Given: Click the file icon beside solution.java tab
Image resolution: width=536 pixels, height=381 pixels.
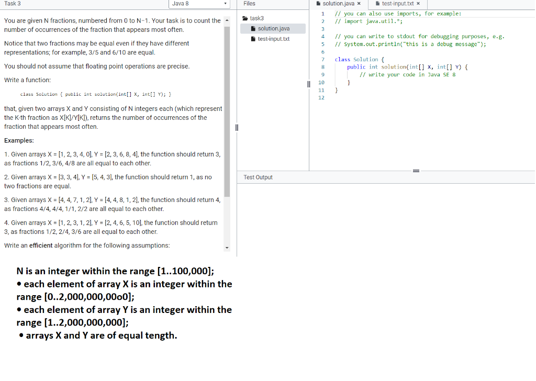Looking at the screenshot, I should click(317, 3).
